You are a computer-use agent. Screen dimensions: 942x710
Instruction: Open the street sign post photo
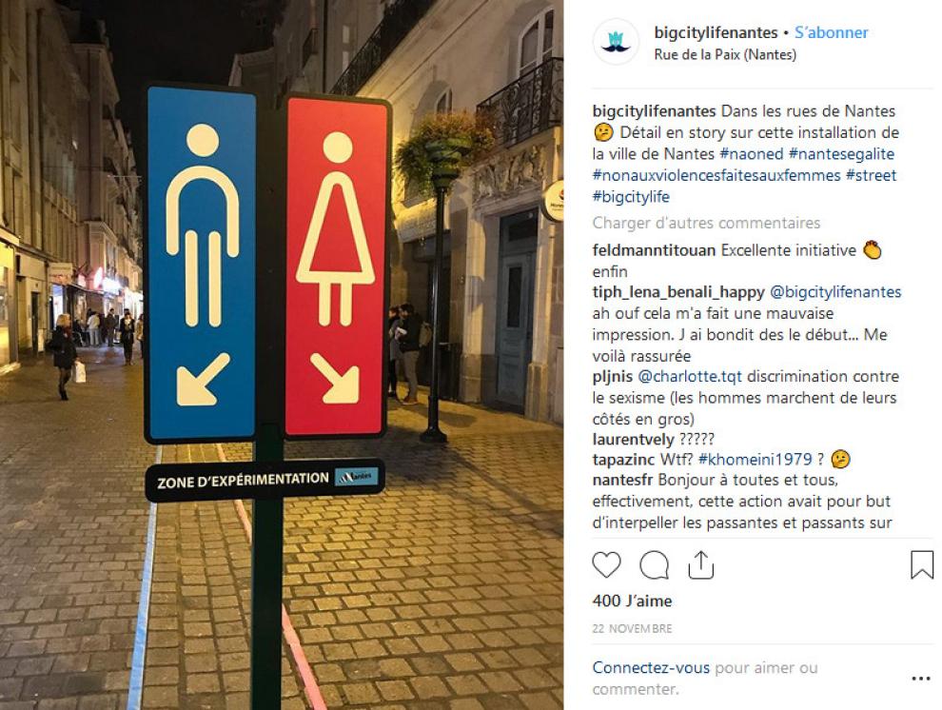282,355
